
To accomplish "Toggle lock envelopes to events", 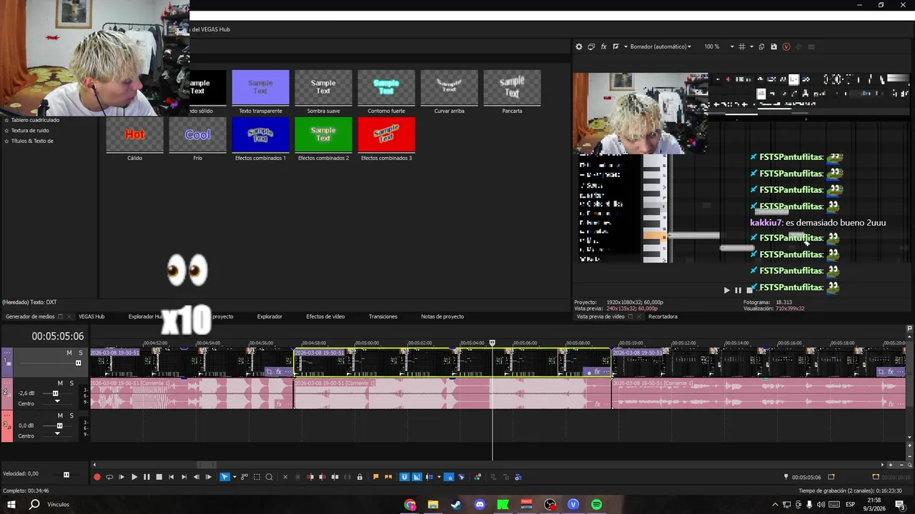I will 449,477.
